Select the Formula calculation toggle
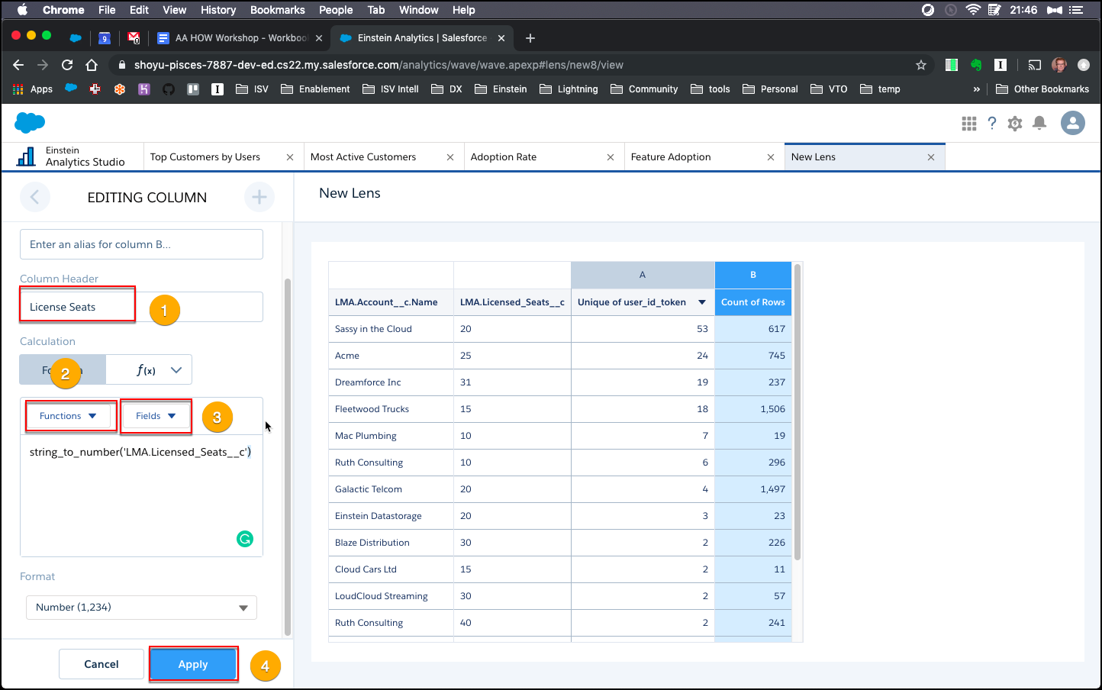 [x=63, y=369]
